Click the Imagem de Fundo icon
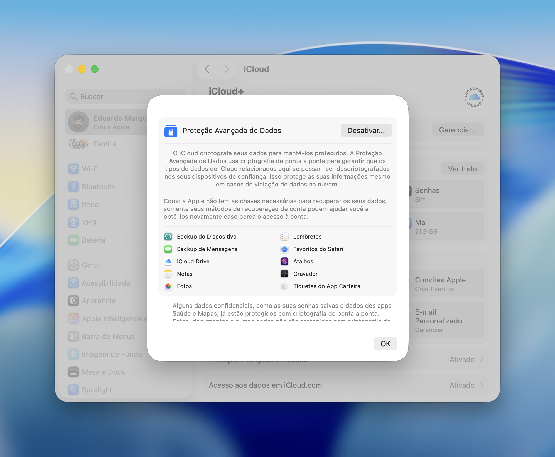The height and width of the screenshot is (457, 555). 73,354
